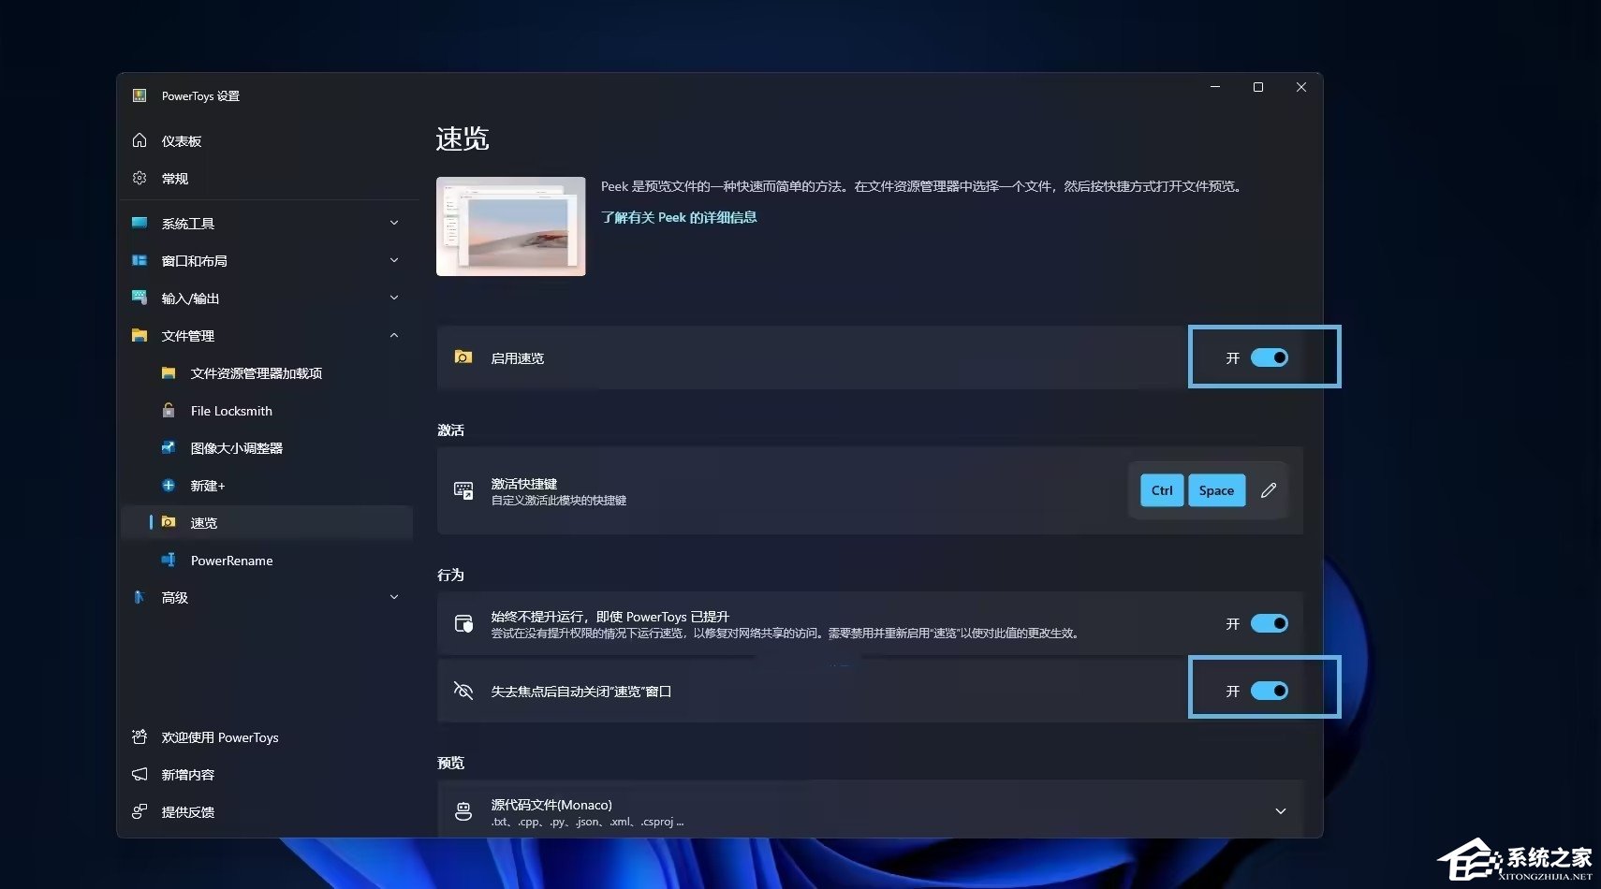Click the Activation (激活) section heading
Image resolution: width=1601 pixels, height=889 pixels.
[x=450, y=430]
